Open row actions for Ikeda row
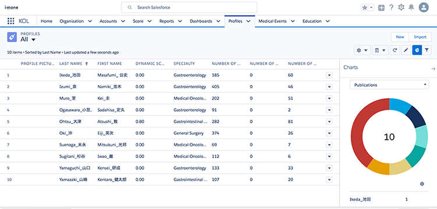The image size is (437, 209). [x=329, y=75]
